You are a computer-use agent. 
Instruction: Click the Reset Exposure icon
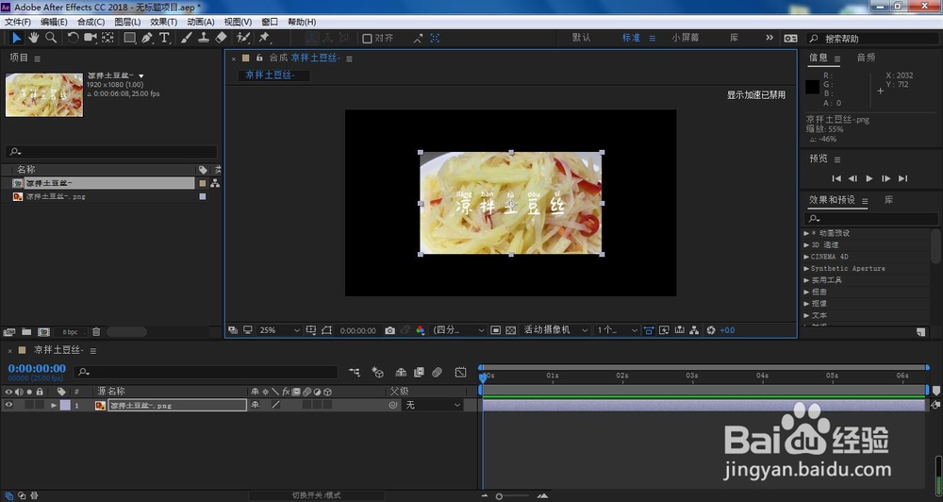711,330
